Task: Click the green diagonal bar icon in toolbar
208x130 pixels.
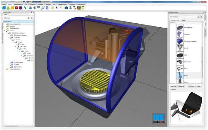Action: tap(25, 8)
